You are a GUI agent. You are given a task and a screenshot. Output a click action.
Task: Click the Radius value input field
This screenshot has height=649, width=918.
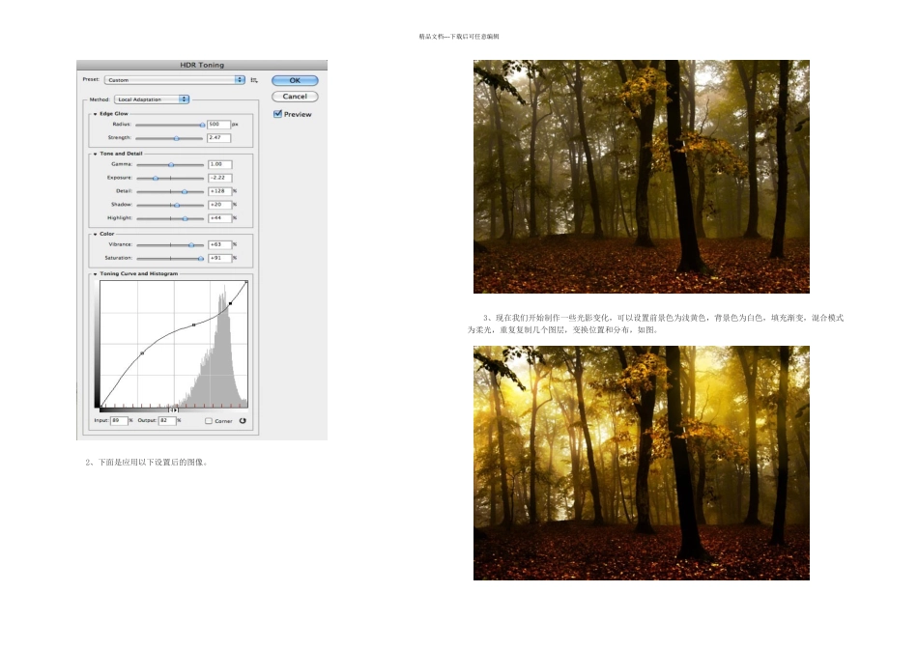pyautogui.click(x=218, y=125)
